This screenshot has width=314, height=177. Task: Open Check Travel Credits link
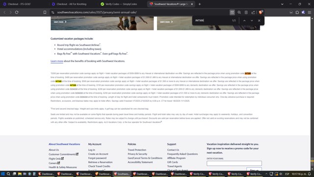(99, 166)
